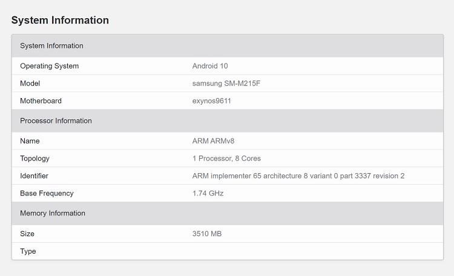Image resolution: width=454 pixels, height=276 pixels.
Task: Select the Android 10 value
Action: pyautogui.click(x=209, y=66)
